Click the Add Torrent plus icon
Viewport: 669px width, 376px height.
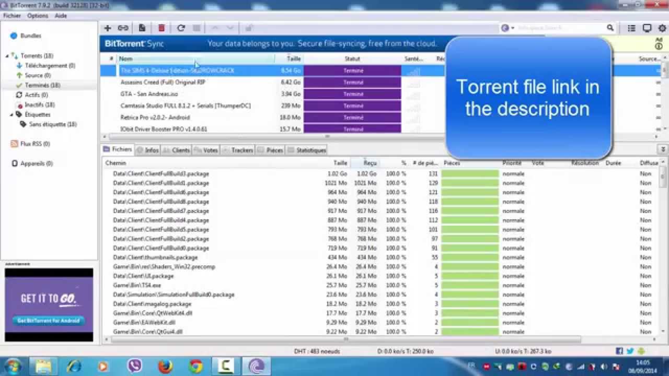click(x=108, y=28)
